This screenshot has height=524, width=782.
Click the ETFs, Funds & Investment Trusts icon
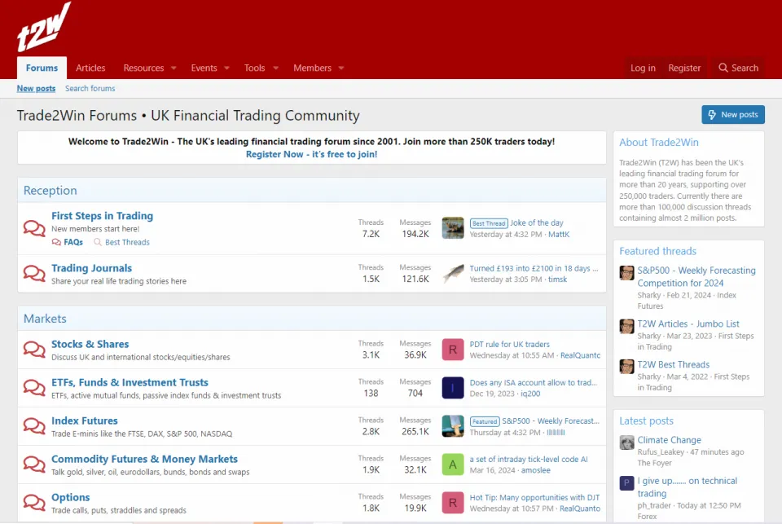(x=33, y=387)
